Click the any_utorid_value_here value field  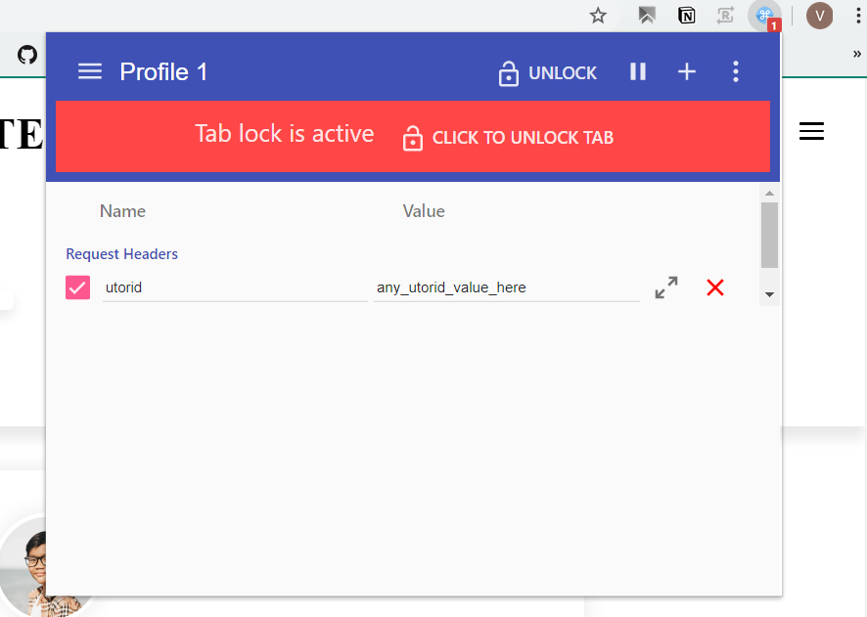click(x=507, y=287)
